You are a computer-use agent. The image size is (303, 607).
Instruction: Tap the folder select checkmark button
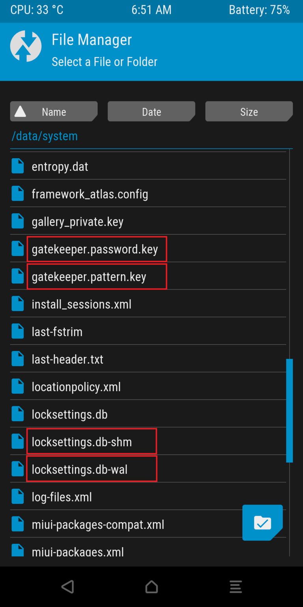tap(262, 522)
